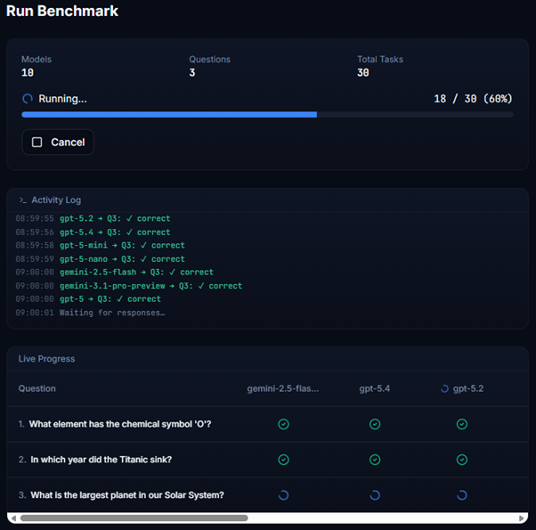Select question 'What element has the chemical symbol'
Image resolution: width=536 pixels, height=530 pixels.
[120, 424]
